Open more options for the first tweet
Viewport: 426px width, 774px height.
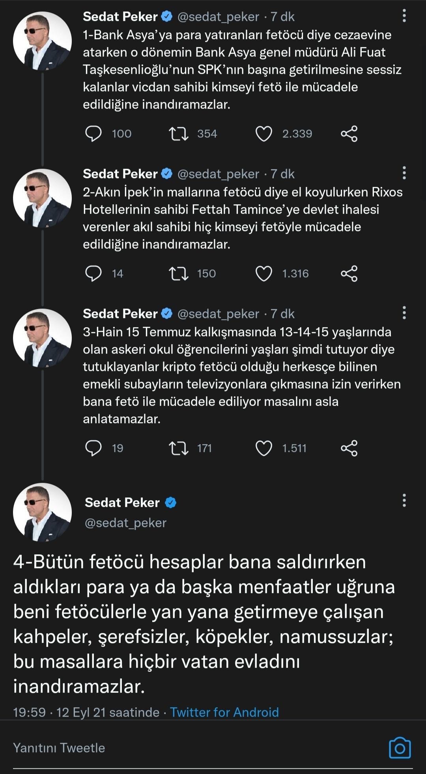pyautogui.click(x=404, y=16)
